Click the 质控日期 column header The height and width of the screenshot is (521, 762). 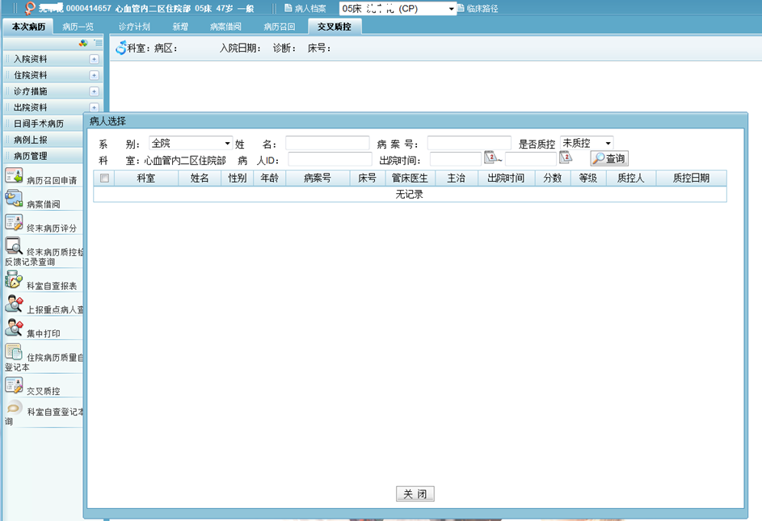point(691,178)
